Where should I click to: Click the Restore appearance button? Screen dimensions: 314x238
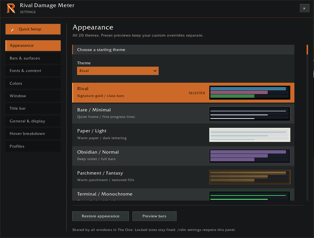pos(101,216)
